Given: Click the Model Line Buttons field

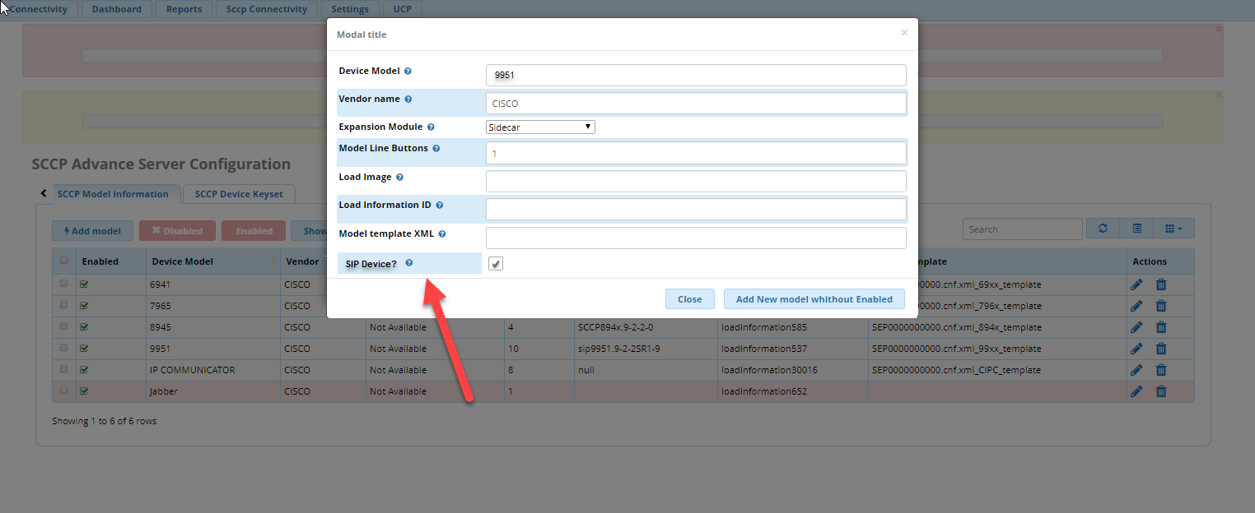Looking at the screenshot, I should coord(696,153).
